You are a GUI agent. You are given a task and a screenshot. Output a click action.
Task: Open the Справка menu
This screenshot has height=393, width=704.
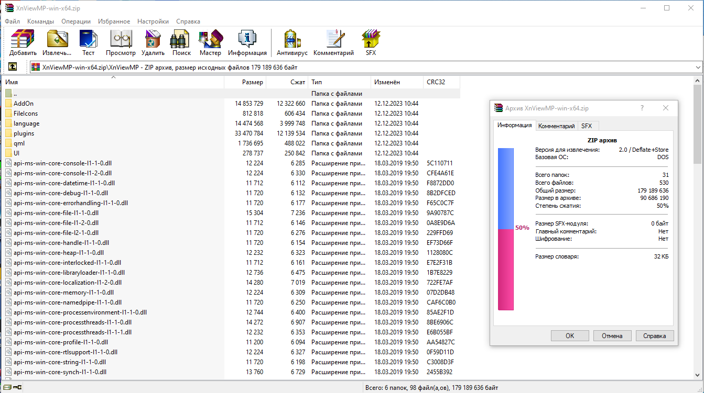pyautogui.click(x=188, y=21)
